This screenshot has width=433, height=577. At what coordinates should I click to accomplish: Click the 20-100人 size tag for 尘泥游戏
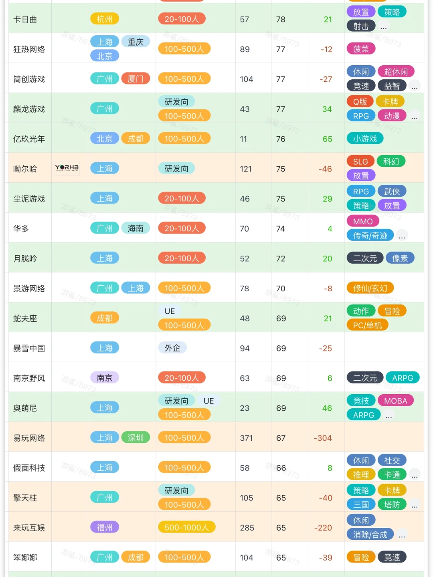pos(182,198)
